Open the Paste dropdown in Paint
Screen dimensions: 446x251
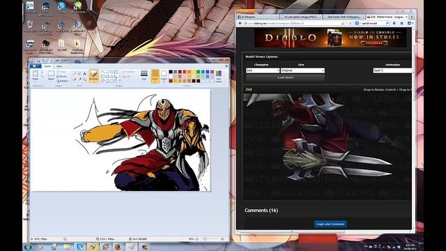pos(36,81)
